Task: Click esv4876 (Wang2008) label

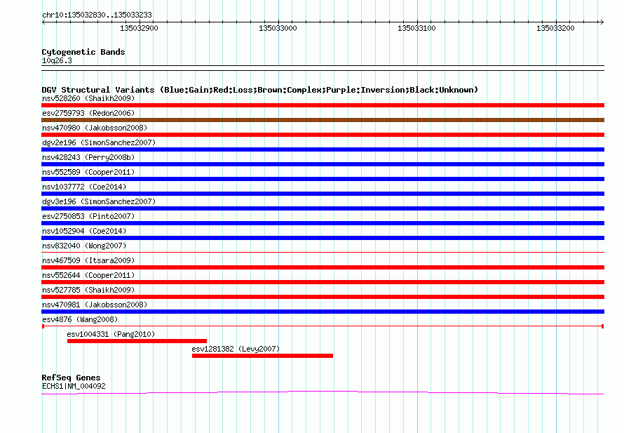Action: click(80, 319)
